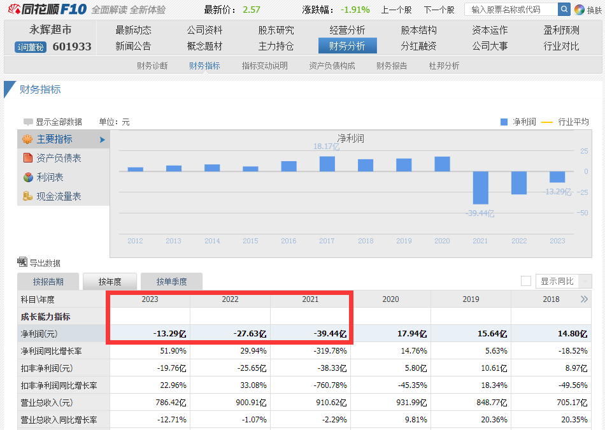Click 显示全部数据 link
This screenshot has height=430, width=605.
(x=59, y=122)
